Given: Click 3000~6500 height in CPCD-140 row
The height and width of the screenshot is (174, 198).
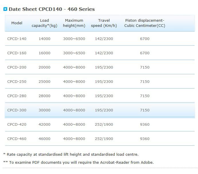Looking at the screenshot, I should click(74, 39).
